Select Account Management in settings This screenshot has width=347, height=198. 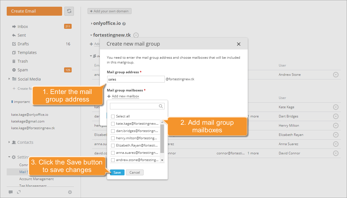click(36, 179)
